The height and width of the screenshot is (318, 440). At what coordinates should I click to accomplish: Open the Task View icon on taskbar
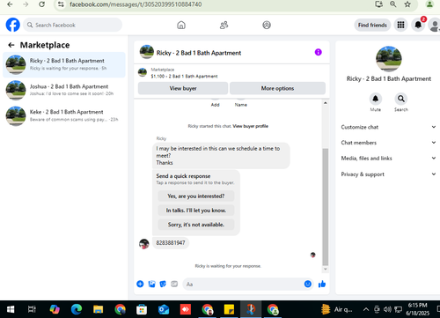point(32,309)
